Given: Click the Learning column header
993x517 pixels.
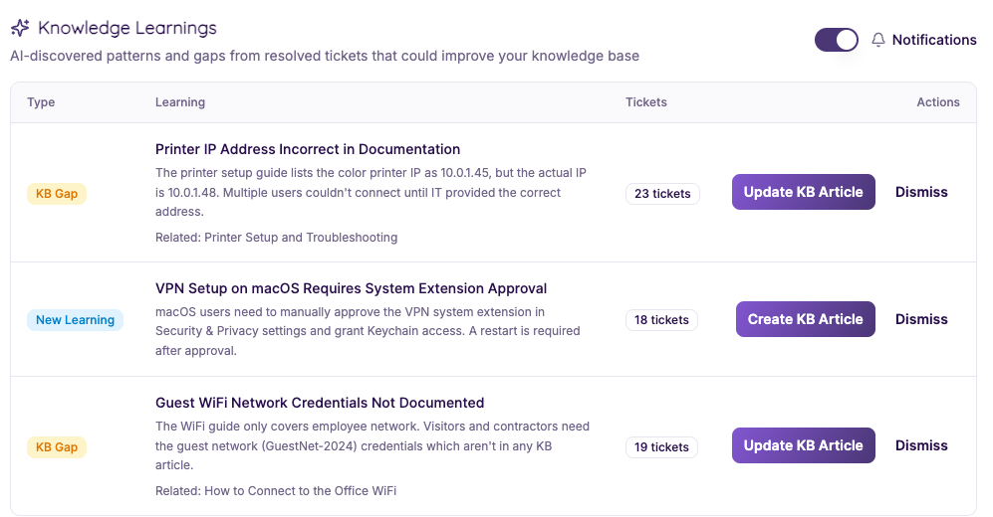Looking at the screenshot, I should click(180, 102).
